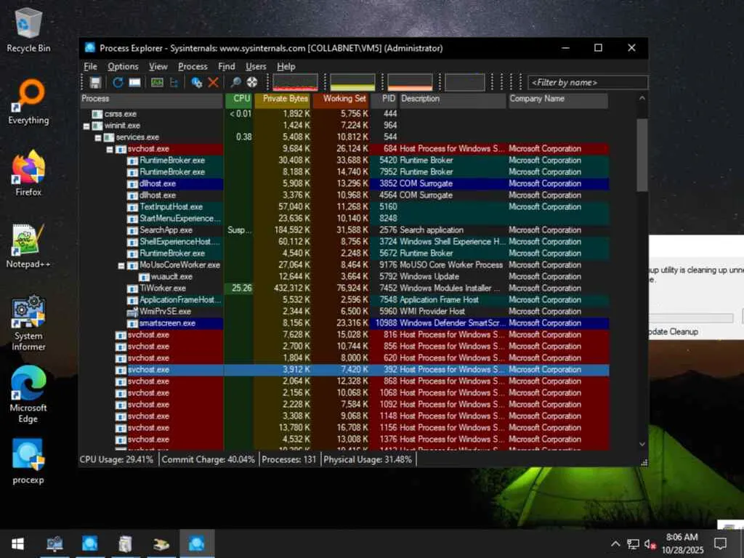Select the csrss.exe row

(x=344, y=114)
